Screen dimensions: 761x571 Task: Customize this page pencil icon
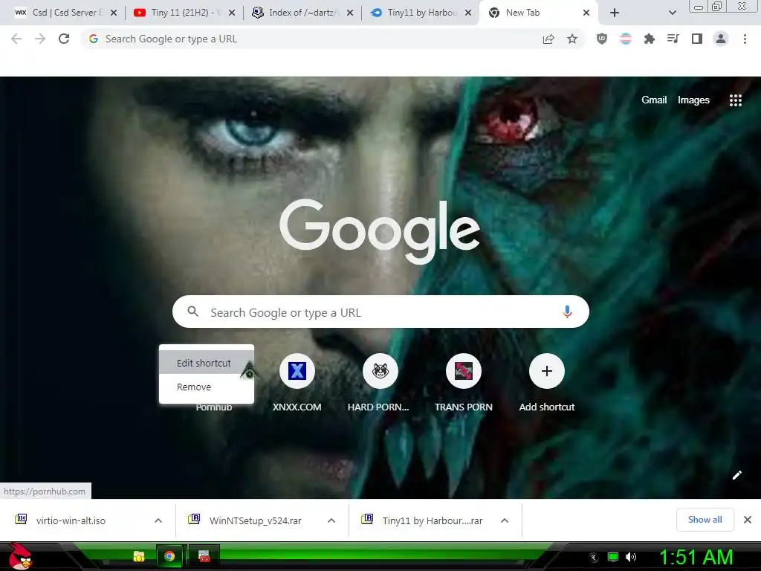pyautogui.click(x=736, y=475)
